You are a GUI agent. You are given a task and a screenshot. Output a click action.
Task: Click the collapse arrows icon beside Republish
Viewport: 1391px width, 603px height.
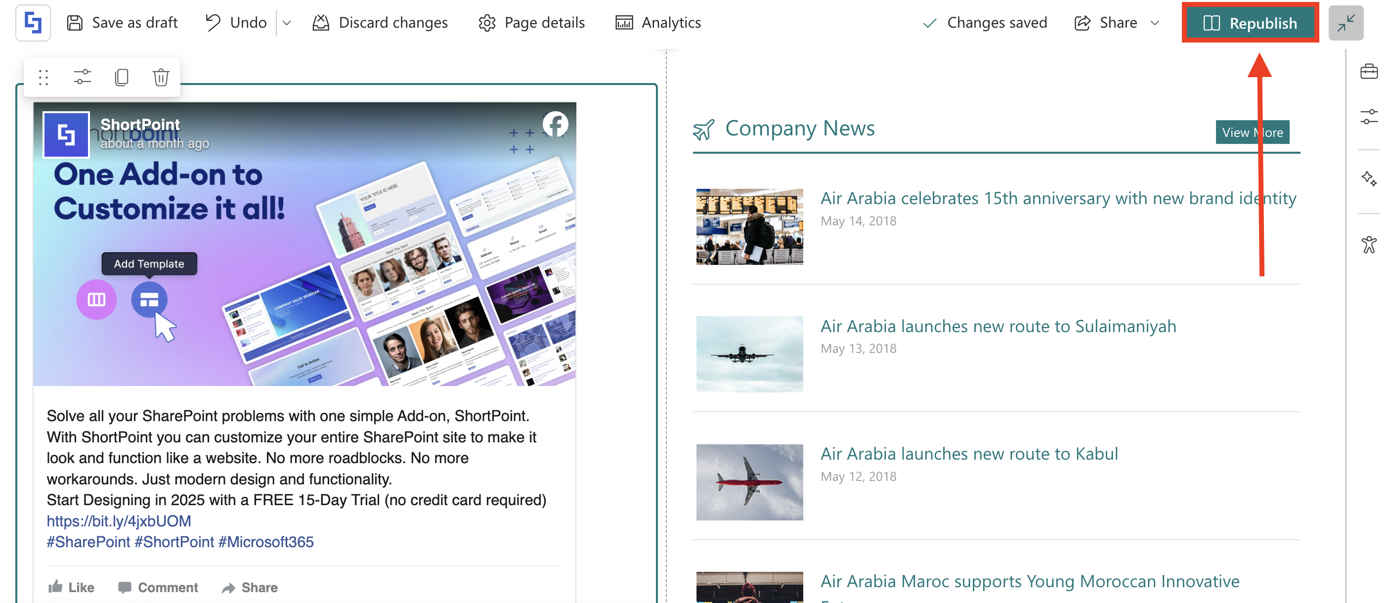(1346, 23)
